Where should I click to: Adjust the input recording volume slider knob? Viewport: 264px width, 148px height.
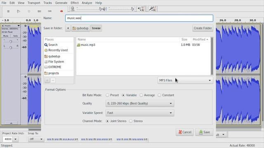[100, 9]
